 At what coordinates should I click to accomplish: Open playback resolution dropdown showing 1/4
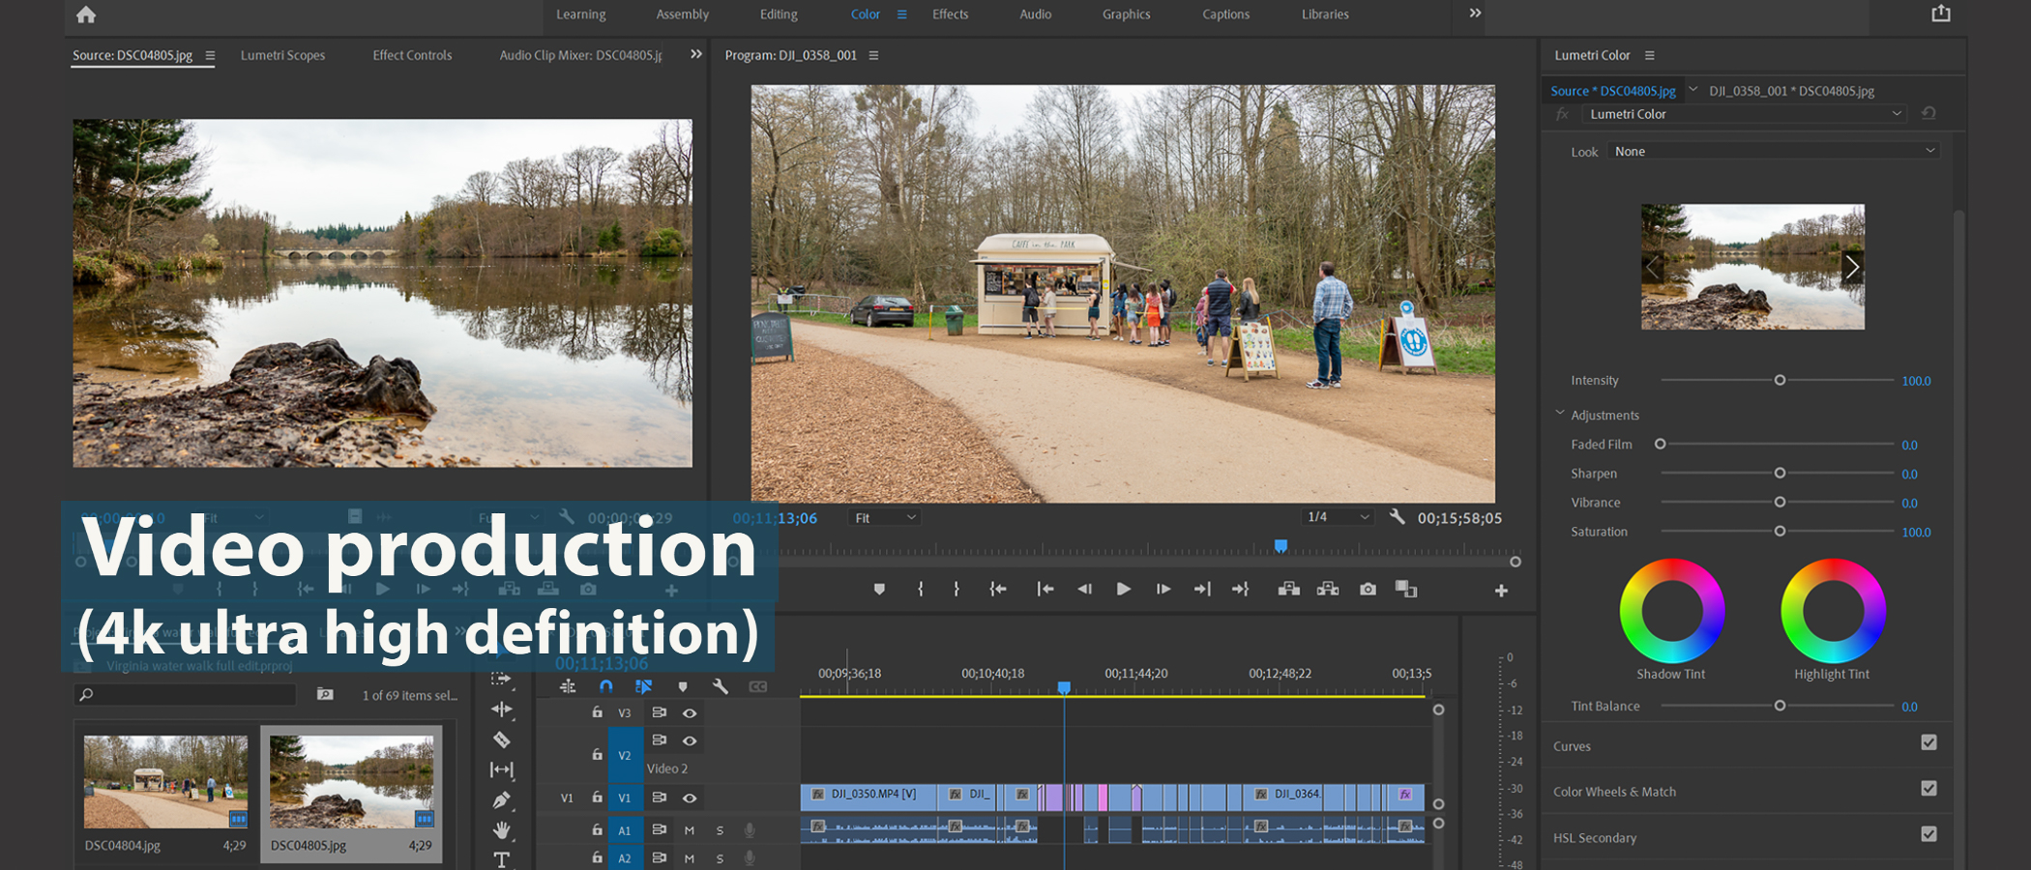1338,517
